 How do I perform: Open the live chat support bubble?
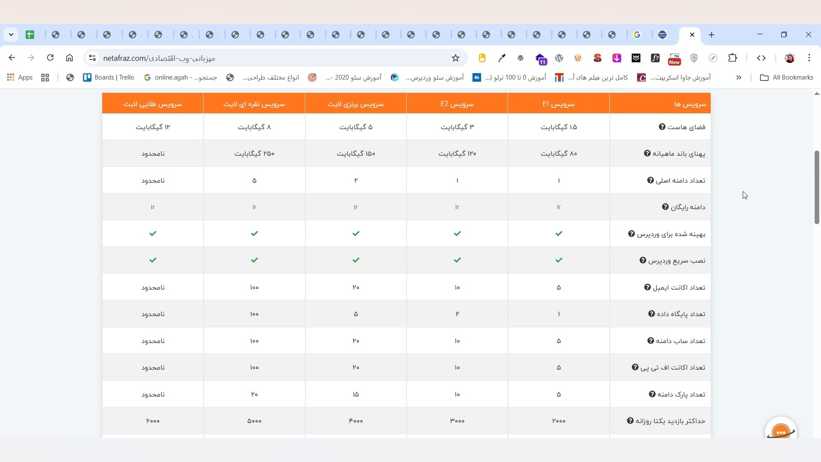tap(781, 432)
